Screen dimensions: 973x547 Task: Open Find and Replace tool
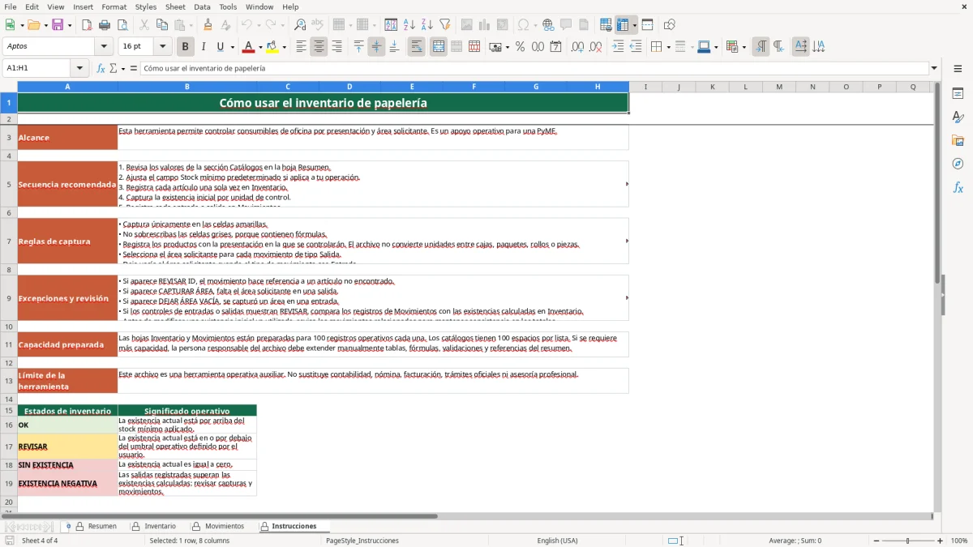pyautogui.click(x=300, y=25)
